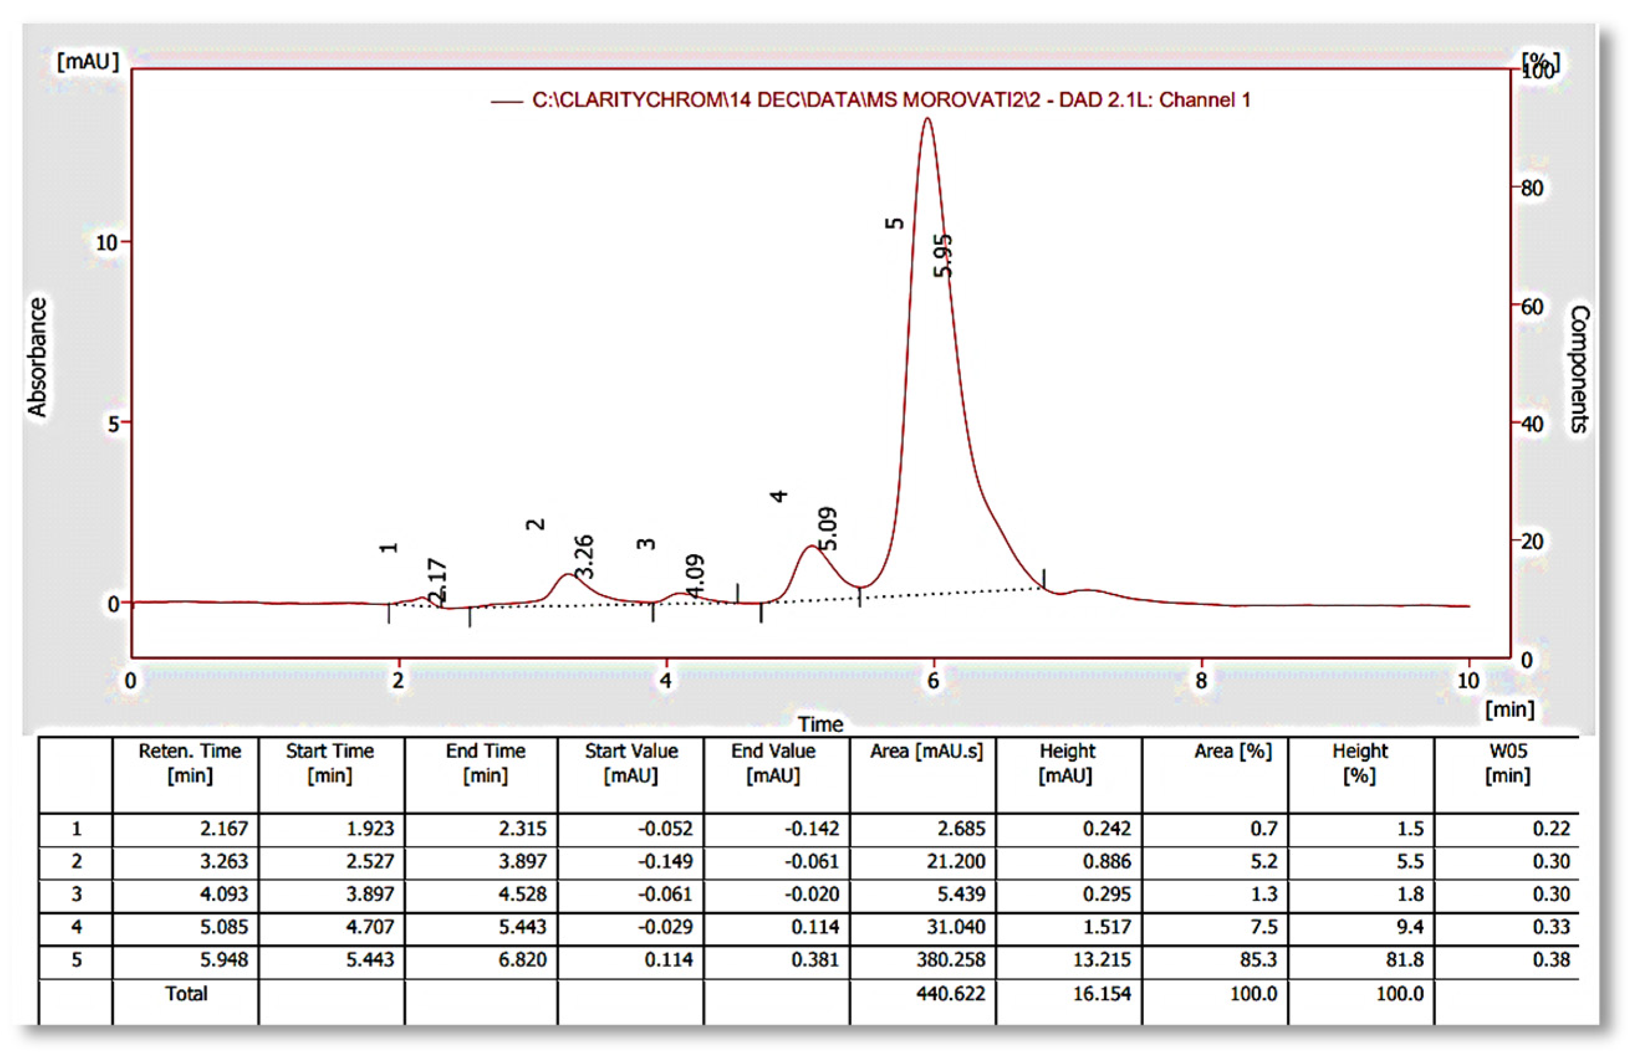Click the Height [mAU] column header
The height and width of the screenshot is (1053, 1635).
[x=1067, y=764]
